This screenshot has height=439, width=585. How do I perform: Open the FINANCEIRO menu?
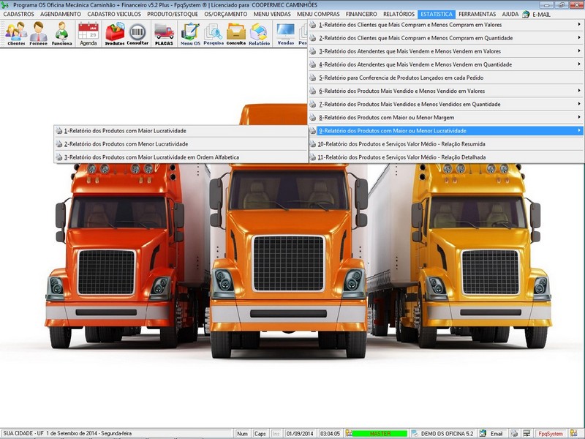click(x=361, y=14)
